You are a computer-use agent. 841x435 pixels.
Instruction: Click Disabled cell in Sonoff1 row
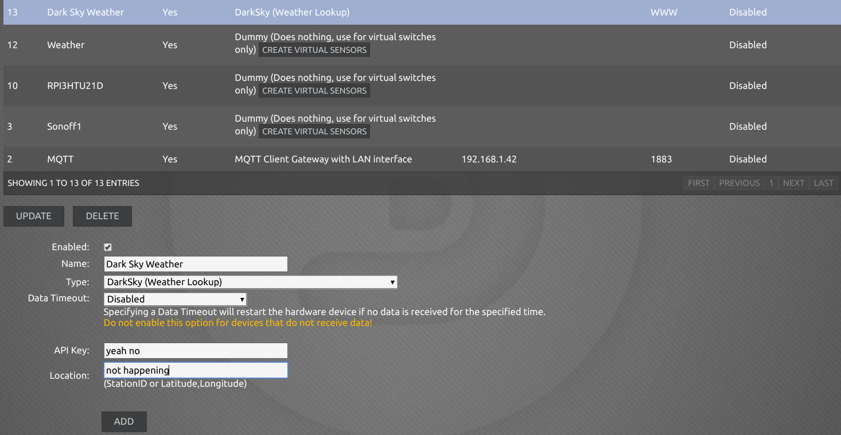(x=748, y=126)
